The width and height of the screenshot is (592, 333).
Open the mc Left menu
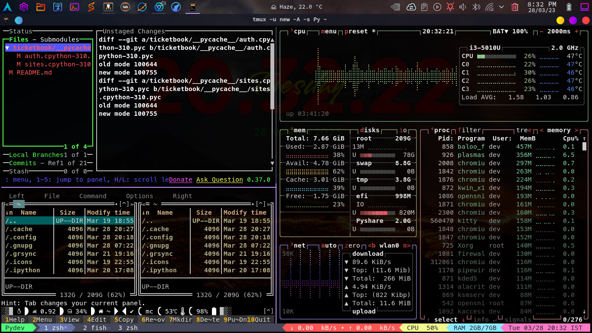coord(16,196)
